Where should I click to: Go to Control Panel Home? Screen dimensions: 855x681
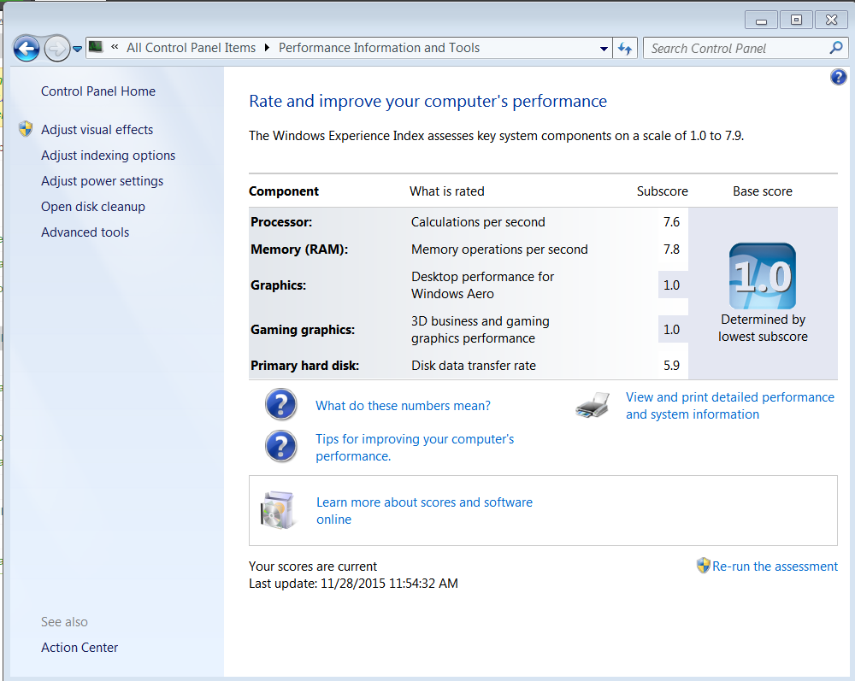pyautogui.click(x=98, y=91)
